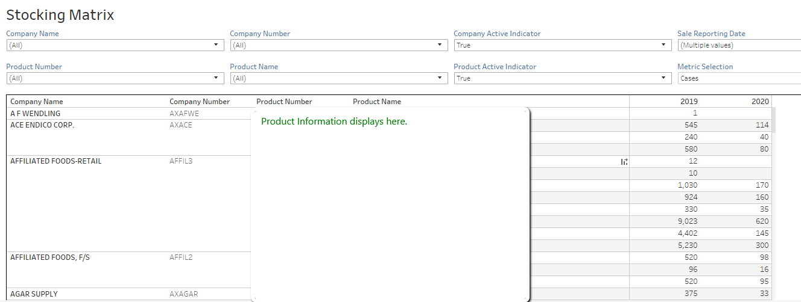The image size is (801, 302).
Task: Select the Product Name column header in table
Action: pyautogui.click(x=377, y=102)
